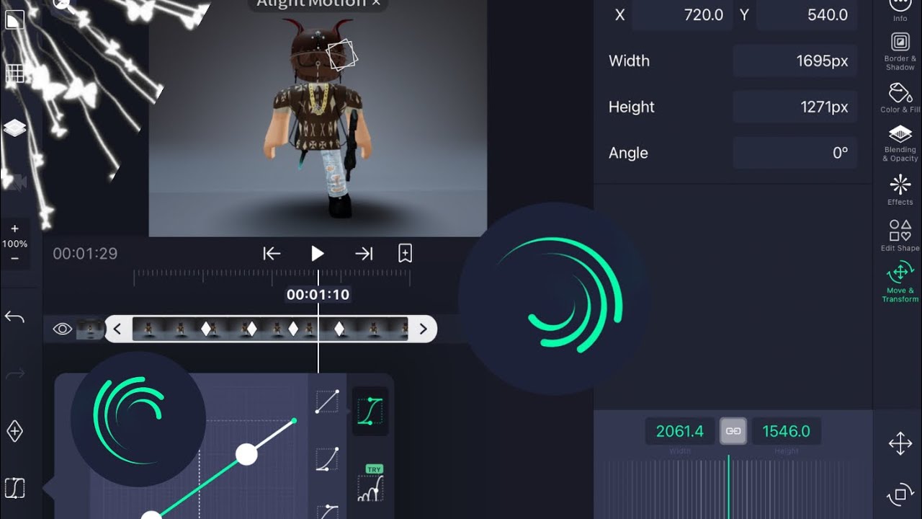The width and height of the screenshot is (922, 519).
Task: Toggle the width-height link lock
Action: pos(733,431)
